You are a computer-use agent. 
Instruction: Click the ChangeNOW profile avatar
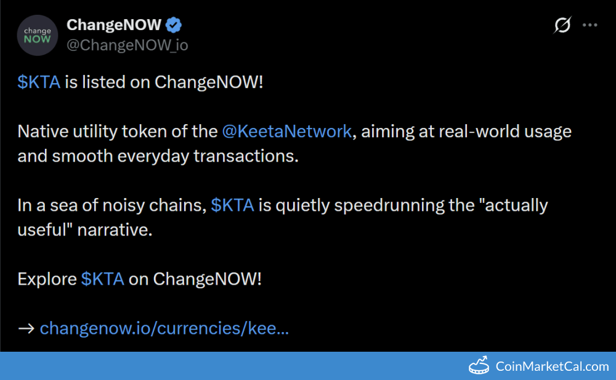37,35
